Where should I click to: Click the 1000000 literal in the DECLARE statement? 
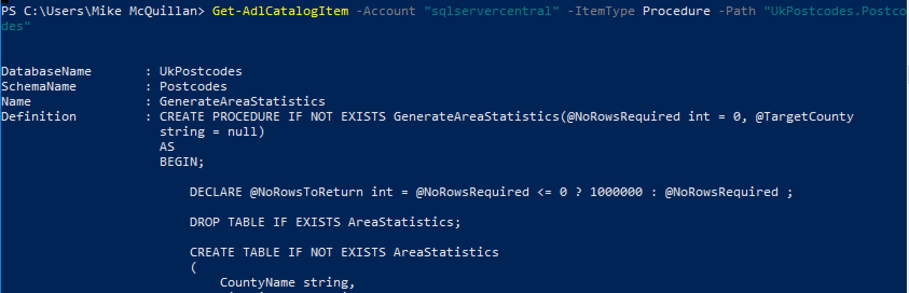click(616, 192)
